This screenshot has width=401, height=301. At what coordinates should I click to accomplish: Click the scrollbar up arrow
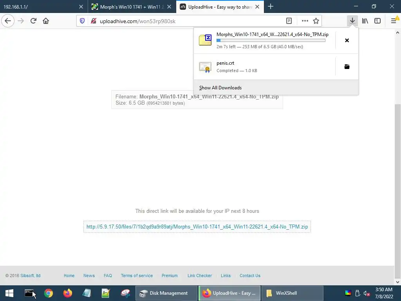coord(397,33)
